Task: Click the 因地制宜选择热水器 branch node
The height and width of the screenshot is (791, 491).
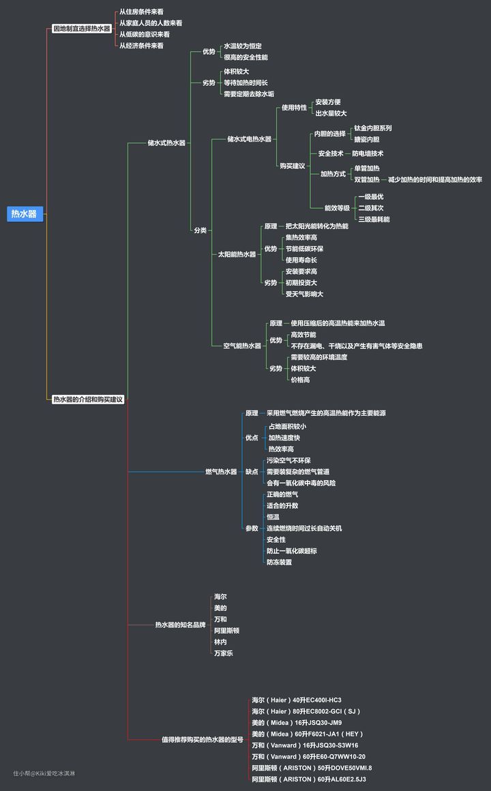Action: point(81,29)
